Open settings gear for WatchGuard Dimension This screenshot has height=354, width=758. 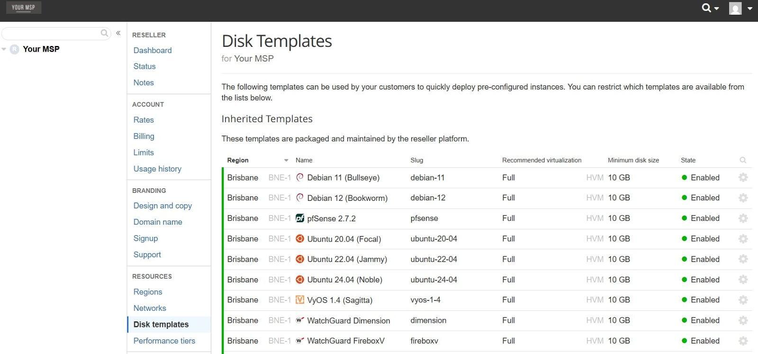[x=743, y=320]
